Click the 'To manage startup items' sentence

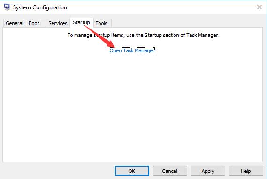pos(143,35)
